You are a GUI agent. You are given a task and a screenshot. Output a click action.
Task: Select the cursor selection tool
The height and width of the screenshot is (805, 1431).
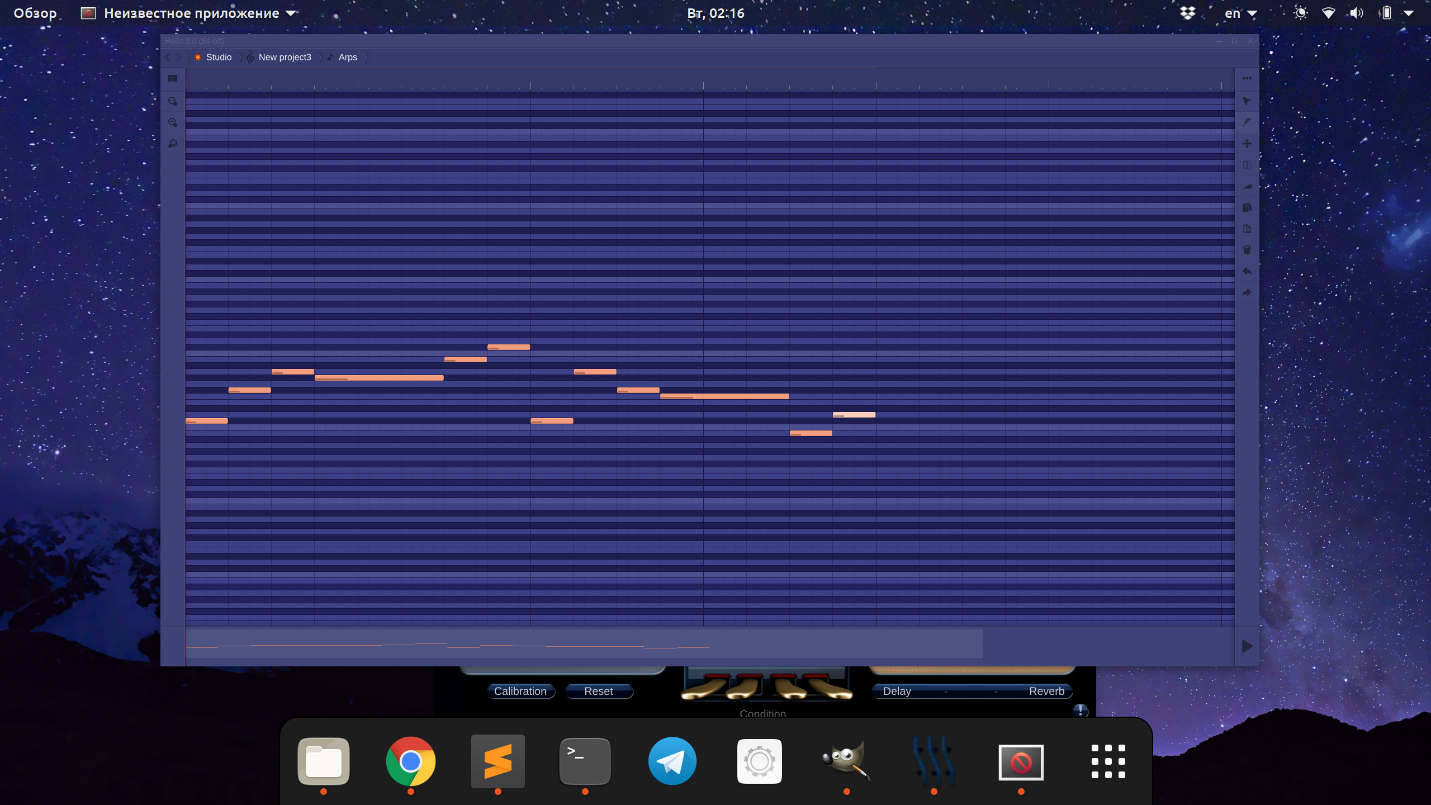pyautogui.click(x=1247, y=101)
